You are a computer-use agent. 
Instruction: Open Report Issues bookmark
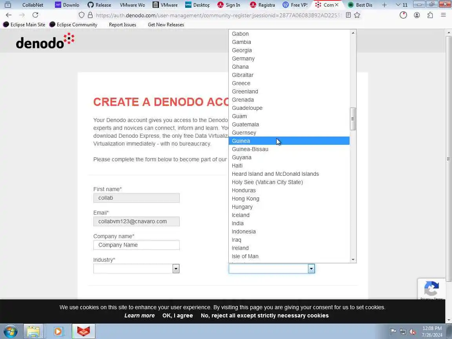(122, 24)
